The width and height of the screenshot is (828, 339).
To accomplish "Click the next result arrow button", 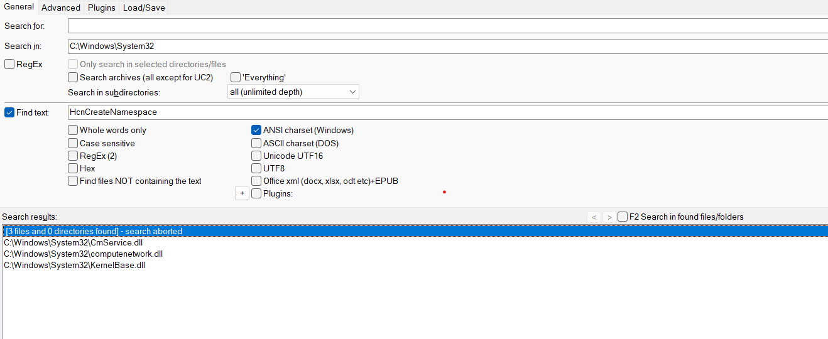I will click(608, 217).
